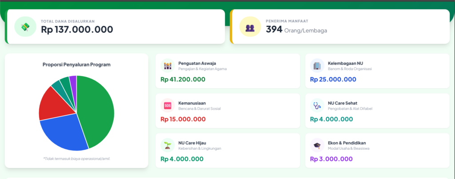Click the Kemanusiaan SOS icon
This screenshot has width=455, height=179.
click(168, 105)
